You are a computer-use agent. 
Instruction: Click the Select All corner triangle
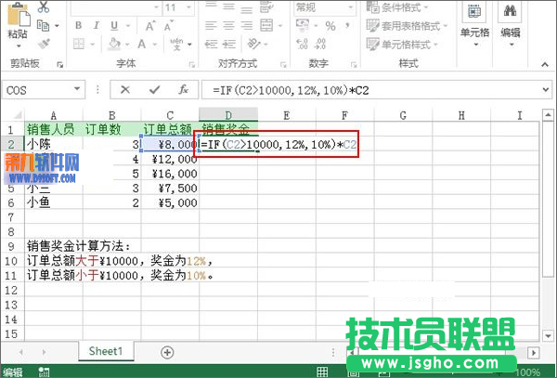(x=17, y=114)
